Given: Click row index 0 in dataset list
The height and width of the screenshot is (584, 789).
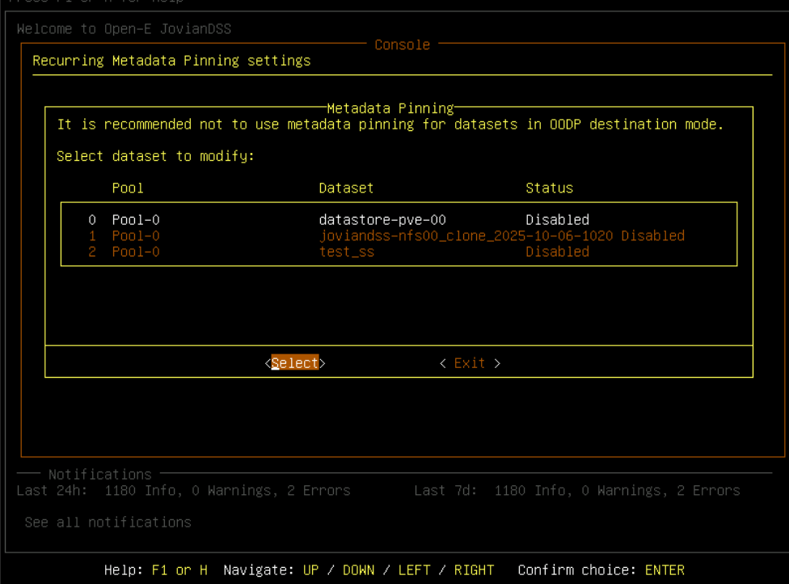Looking at the screenshot, I should pyautogui.click(x=92, y=220).
